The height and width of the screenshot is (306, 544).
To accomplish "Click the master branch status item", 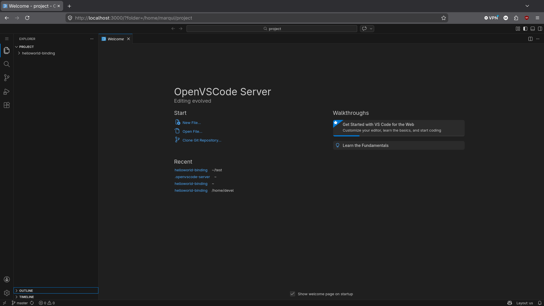I will [x=20, y=303].
